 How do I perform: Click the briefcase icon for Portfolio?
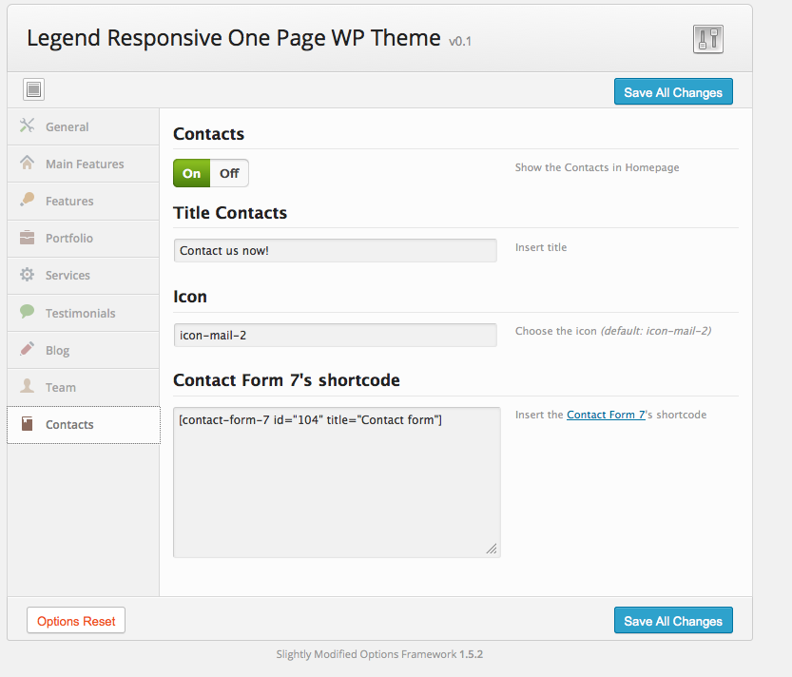pyautogui.click(x=27, y=238)
